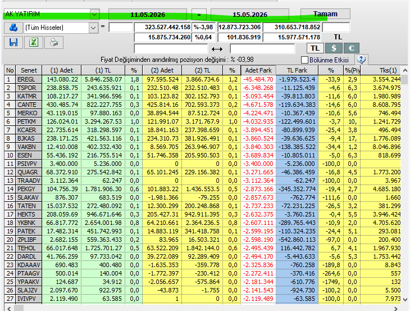Switch currency to euro
This screenshot has height=311, width=410.
tap(352, 48)
